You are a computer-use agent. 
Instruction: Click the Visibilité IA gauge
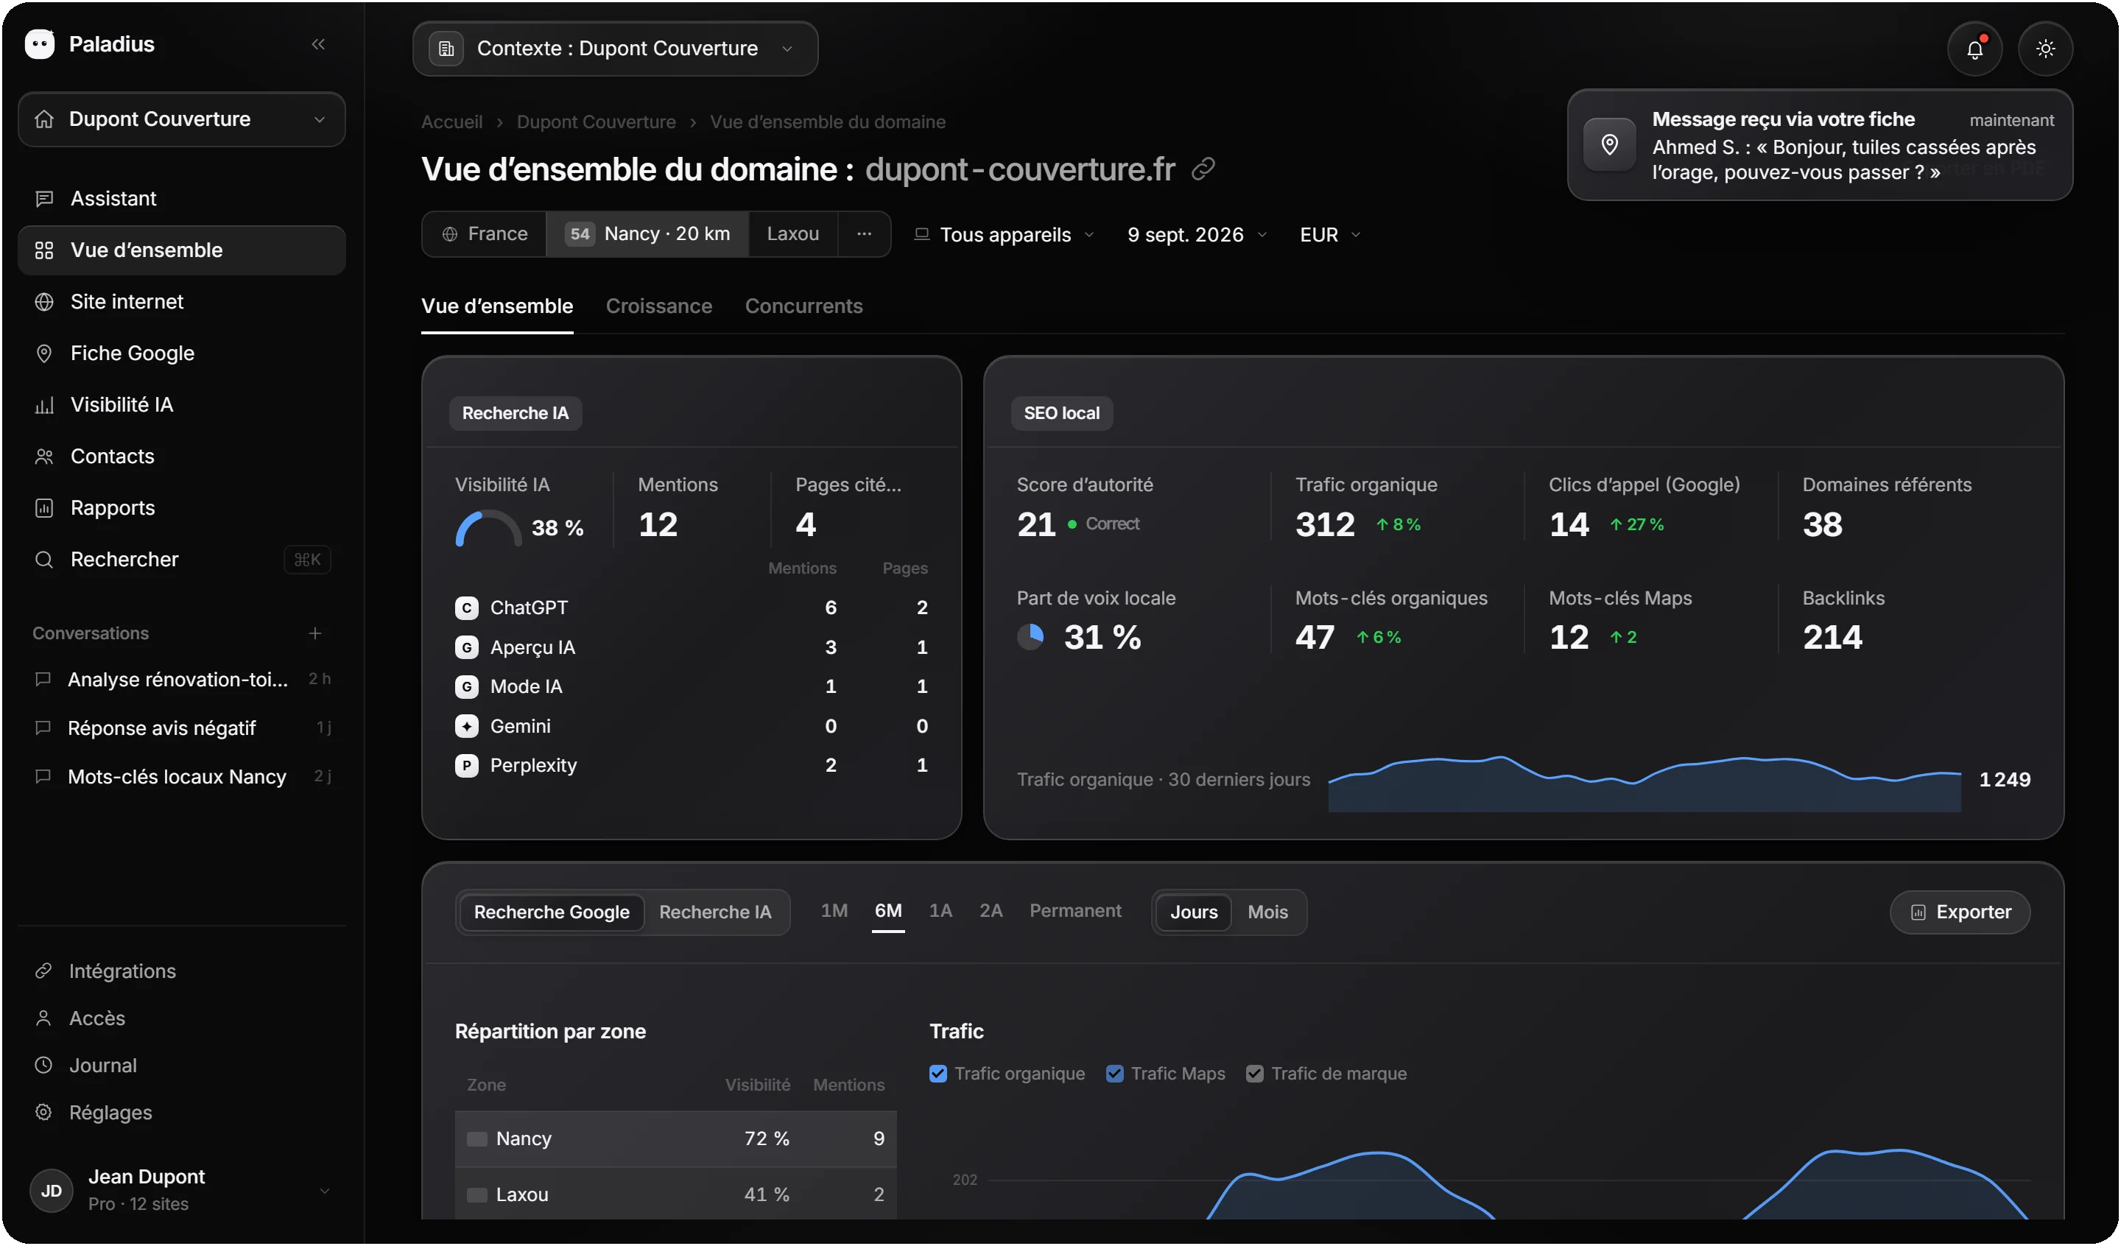(x=488, y=529)
